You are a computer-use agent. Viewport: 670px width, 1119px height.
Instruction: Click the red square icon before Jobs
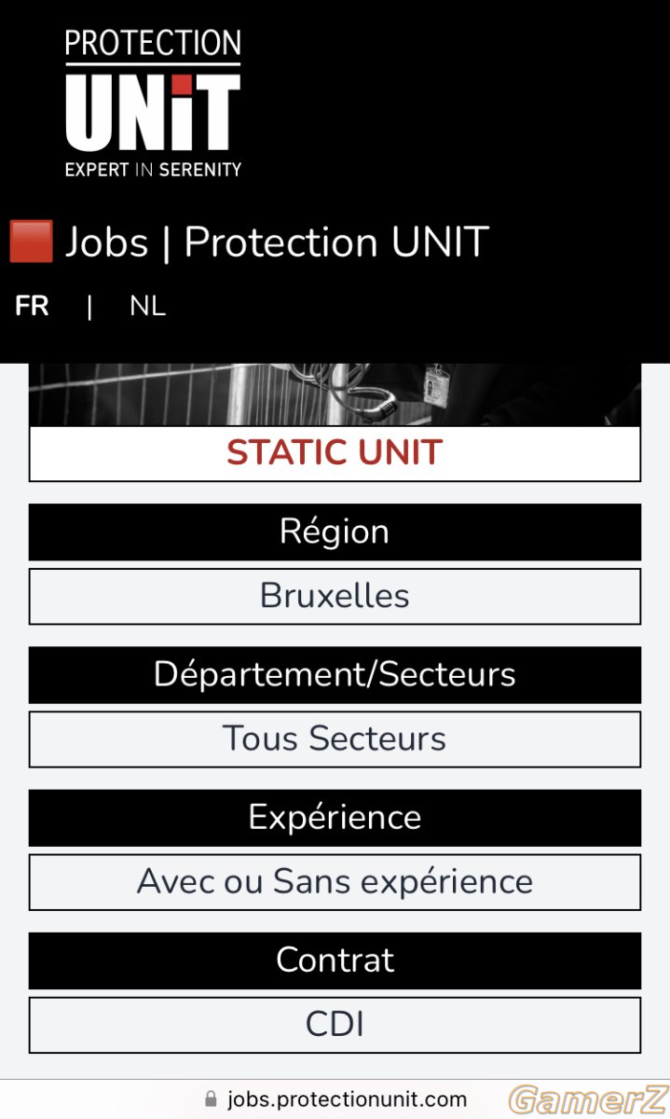click(x=31, y=242)
